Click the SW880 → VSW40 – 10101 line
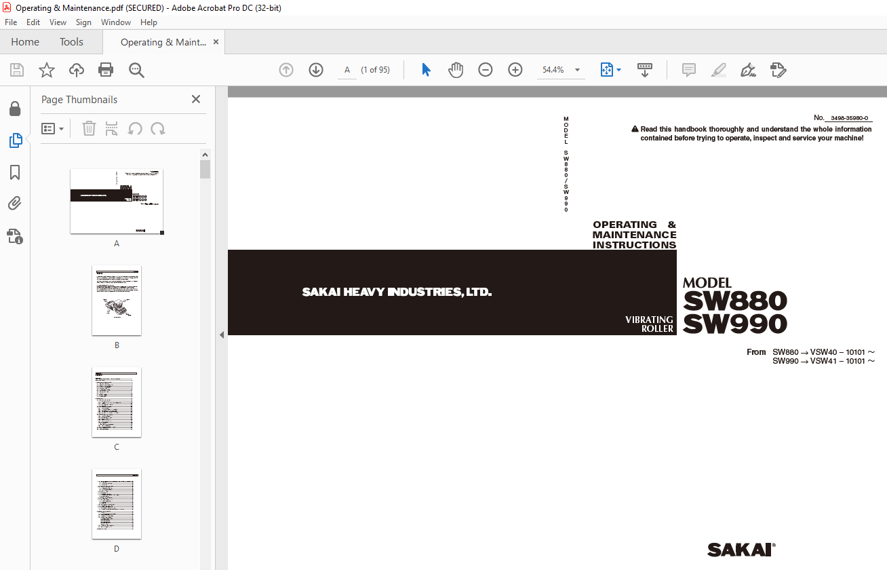This screenshot has width=887, height=570. pos(823,352)
